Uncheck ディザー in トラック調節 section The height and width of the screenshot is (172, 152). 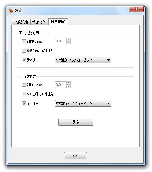tap(24, 104)
